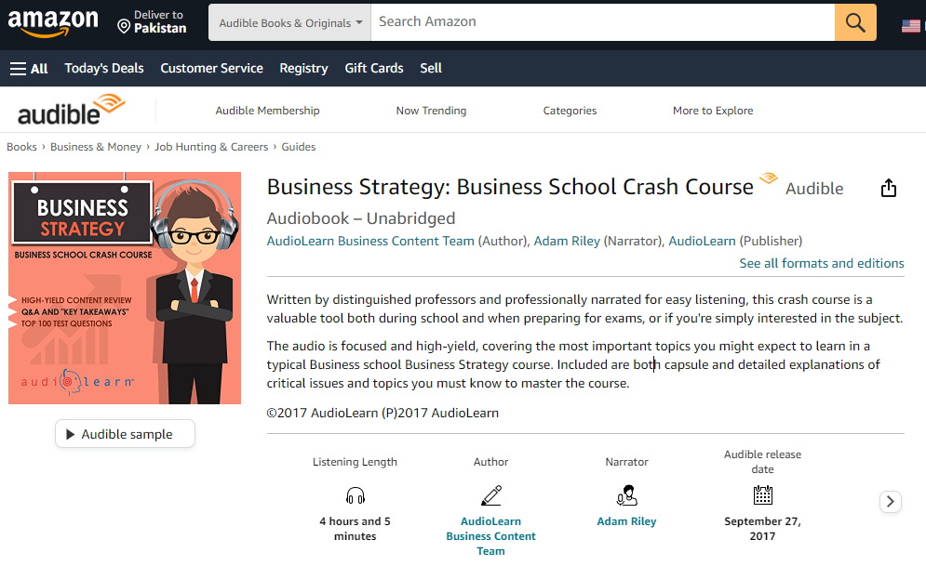Click the Audible logo
This screenshot has height=566, width=926.
coord(72,110)
